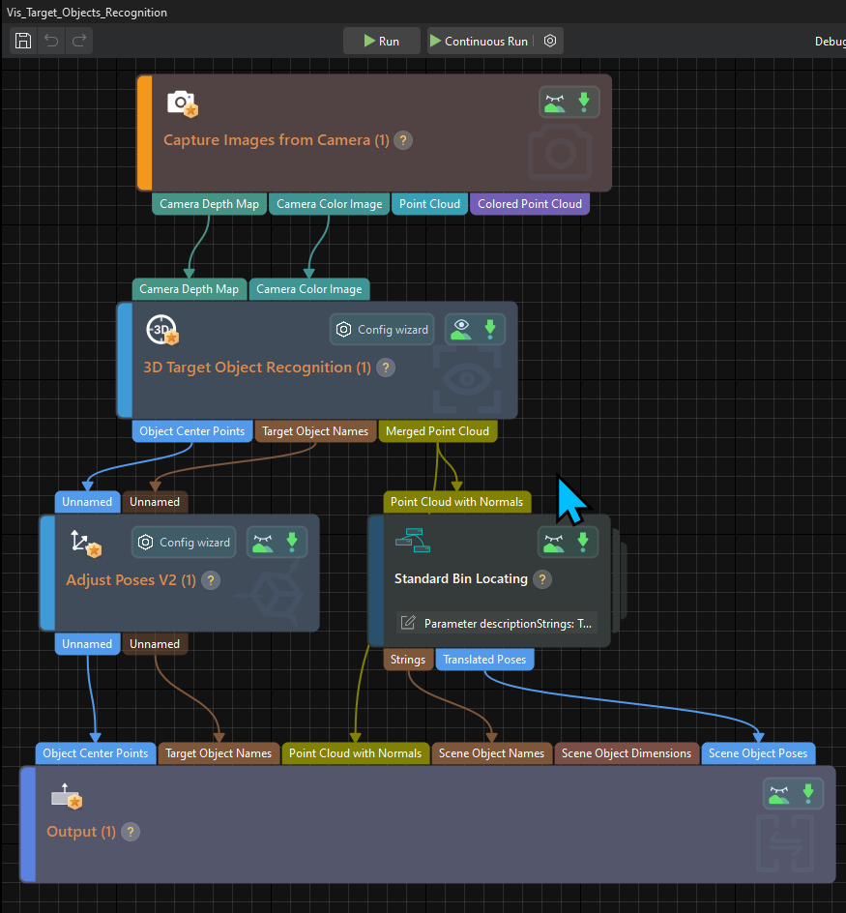Select the Scene Object Dimensions input port
This screenshot has width=846, height=913.
click(x=627, y=752)
